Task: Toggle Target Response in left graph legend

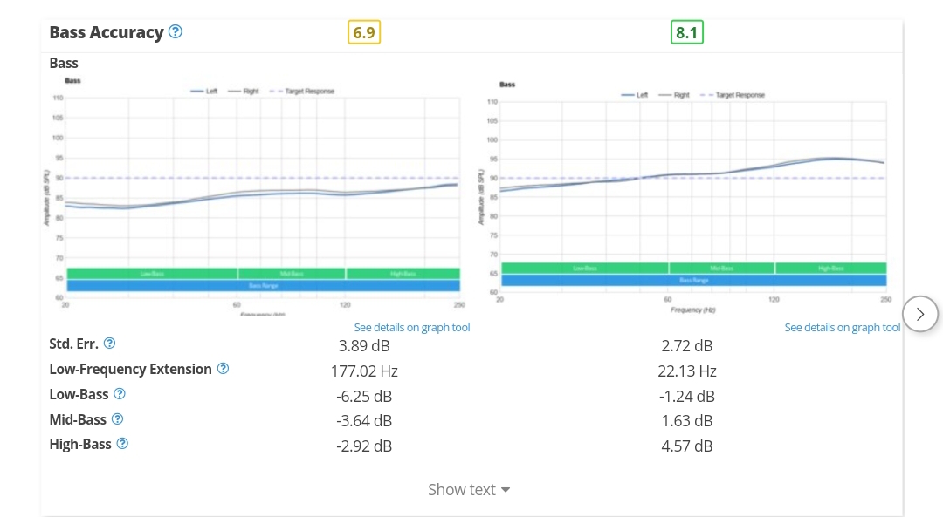Action: tap(302, 92)
